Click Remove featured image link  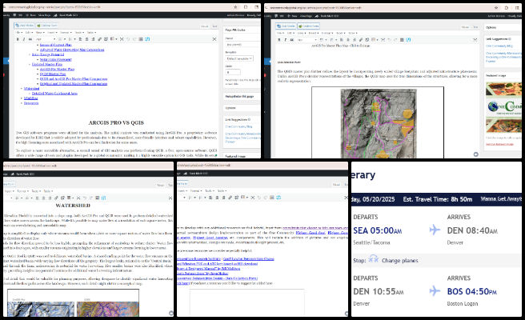tap(499, 144)
